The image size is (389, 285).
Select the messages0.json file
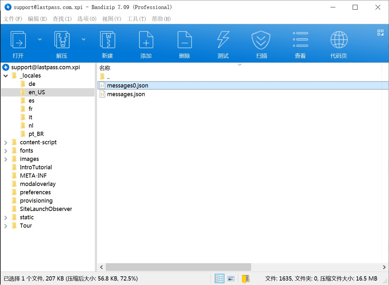click(243, 86)
